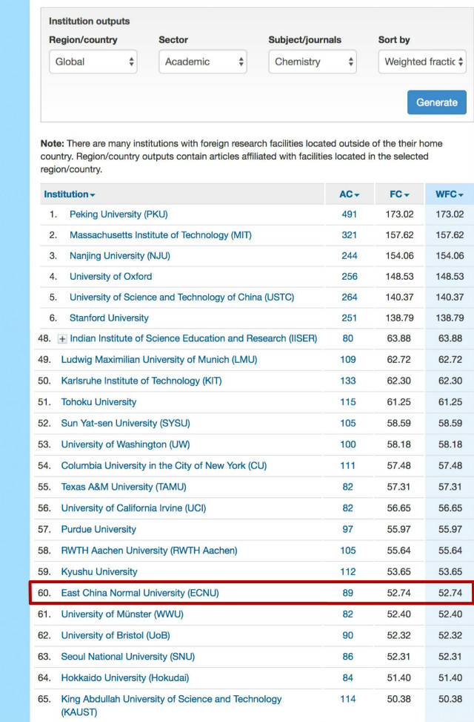Click article count 89 for ECNU
The height and width of the screenshot is (722, 474).
coord(348,593)
